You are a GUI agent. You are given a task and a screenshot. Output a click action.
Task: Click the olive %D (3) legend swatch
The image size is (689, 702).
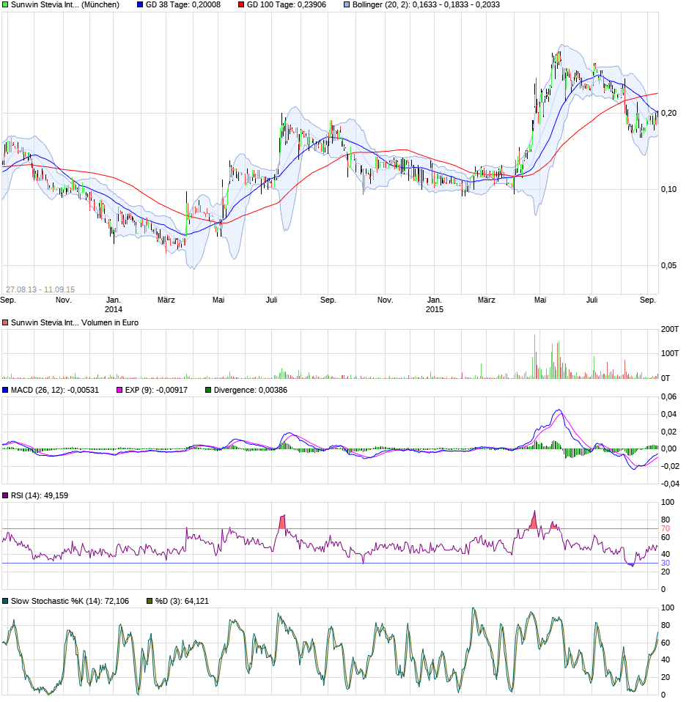[x=150, y=602]
